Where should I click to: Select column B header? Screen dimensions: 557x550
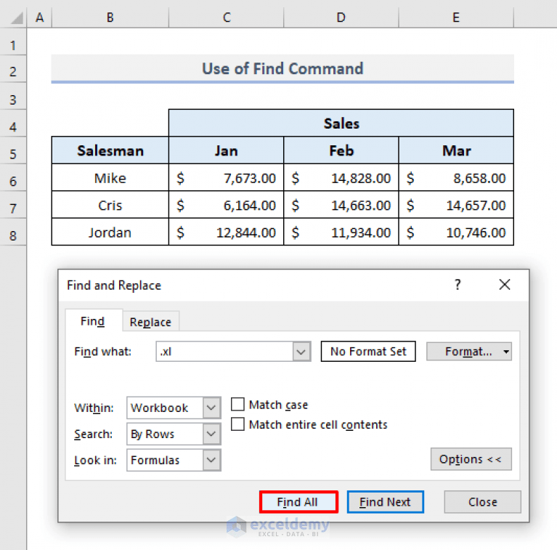point(110,17)
